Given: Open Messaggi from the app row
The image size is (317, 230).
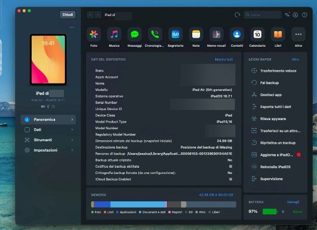Looking at the screenshot, I should [135, 35].
